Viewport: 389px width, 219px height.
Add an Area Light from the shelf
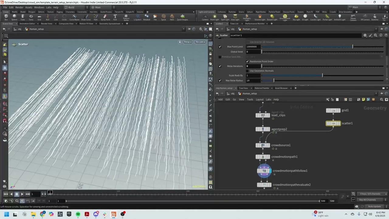point(235,17)
